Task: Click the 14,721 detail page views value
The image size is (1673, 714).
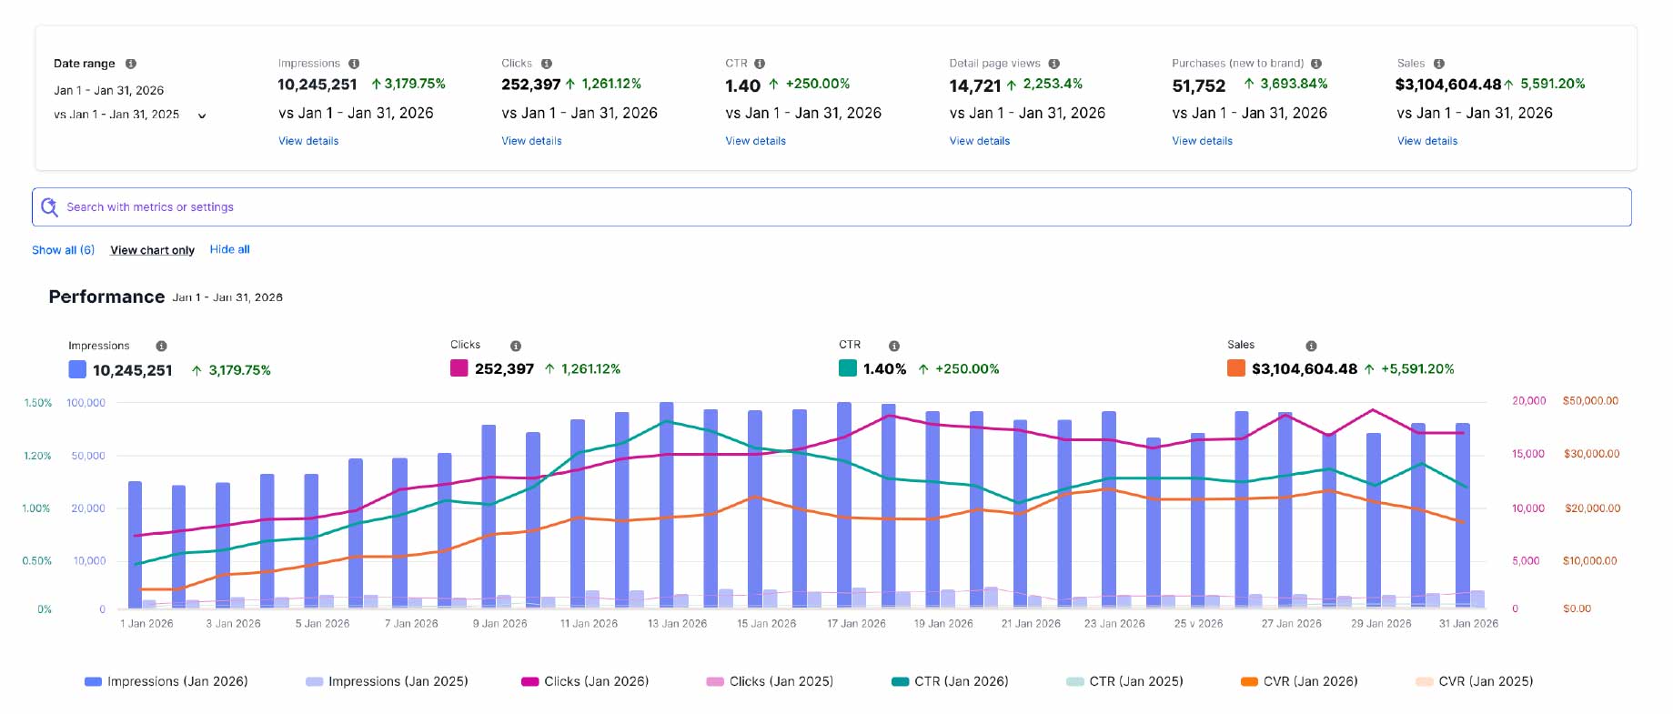Action: tap(975, 86)
